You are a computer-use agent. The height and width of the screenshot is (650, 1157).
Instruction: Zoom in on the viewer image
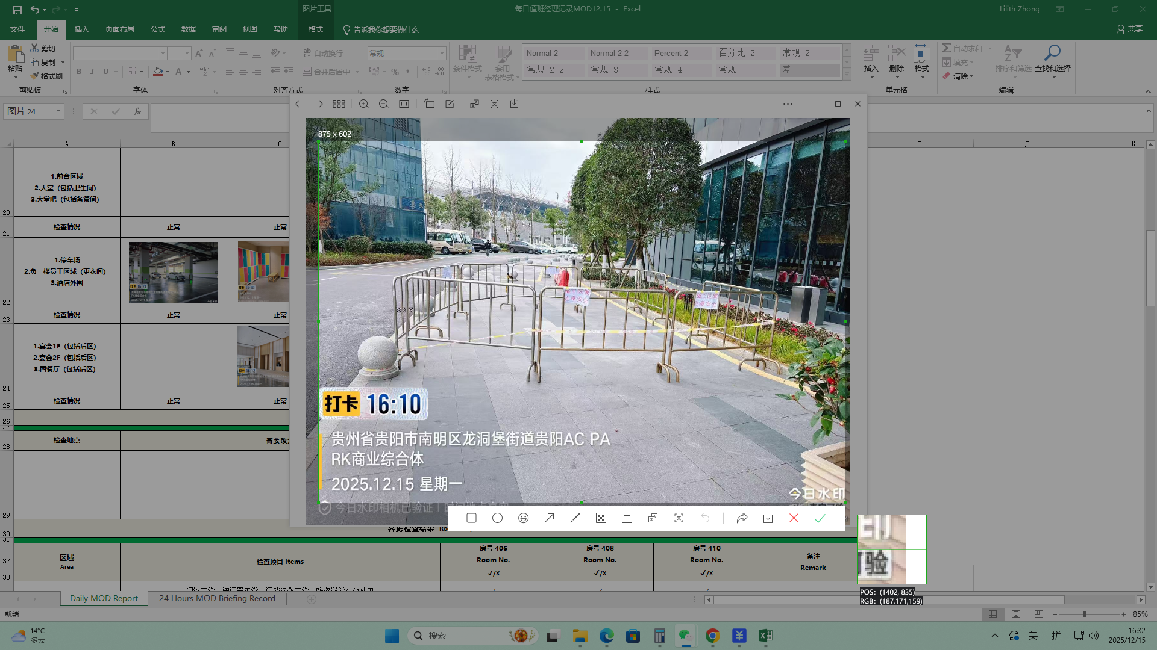click(x=364, y=104)
